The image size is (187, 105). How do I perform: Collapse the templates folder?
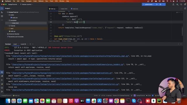tap(8, 20)
